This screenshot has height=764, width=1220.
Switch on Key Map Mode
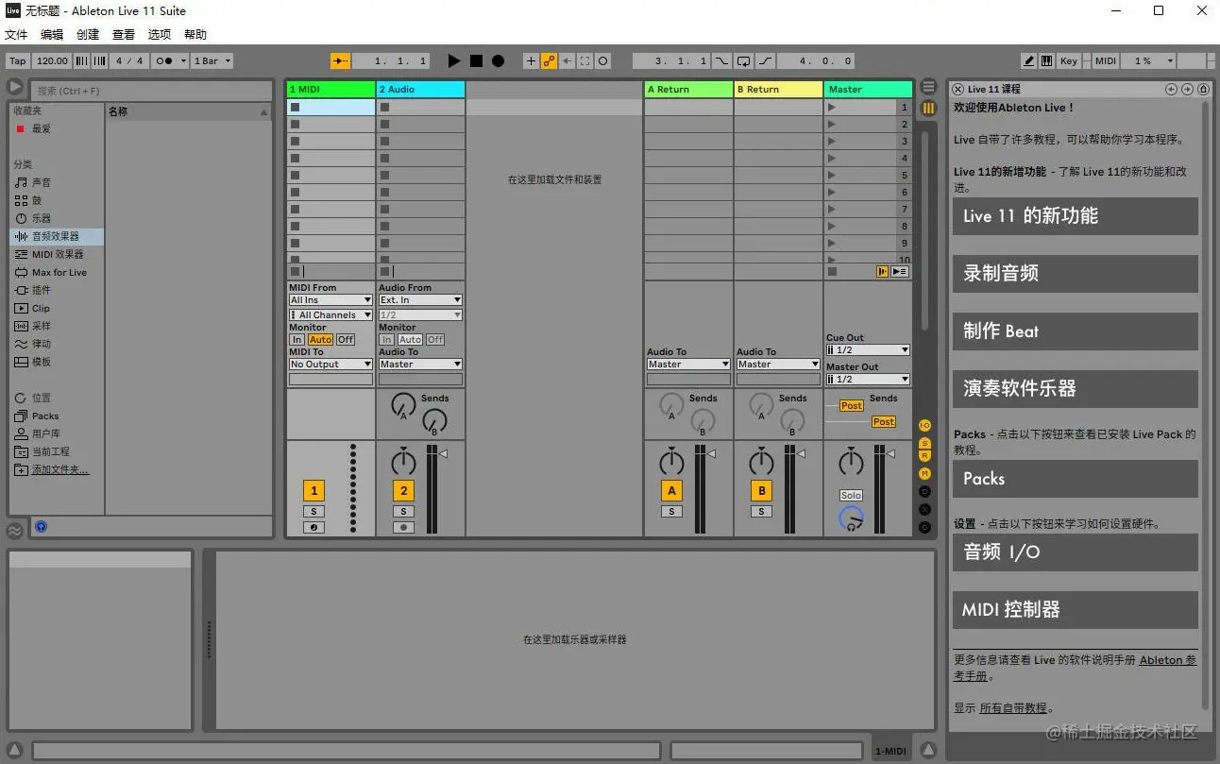click(x=1069, y=60)
